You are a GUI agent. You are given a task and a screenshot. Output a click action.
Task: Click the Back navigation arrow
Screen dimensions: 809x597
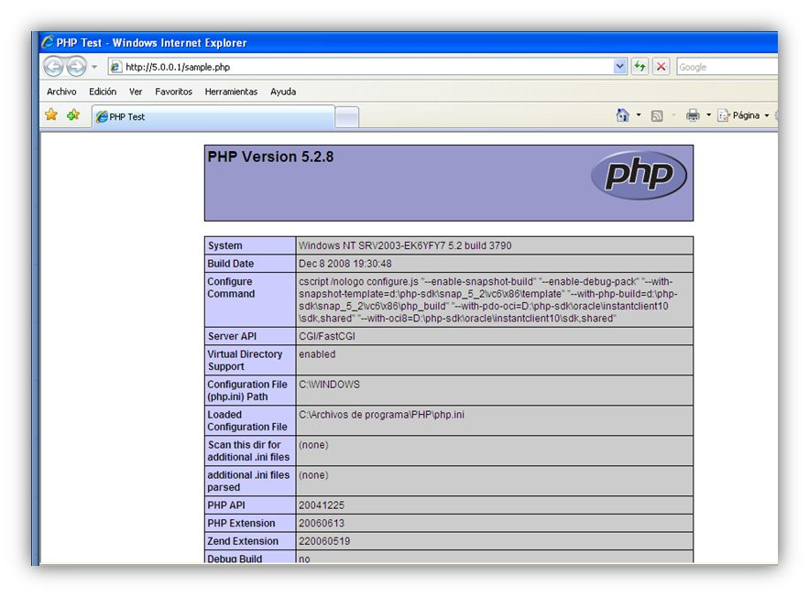coord(53,67)
